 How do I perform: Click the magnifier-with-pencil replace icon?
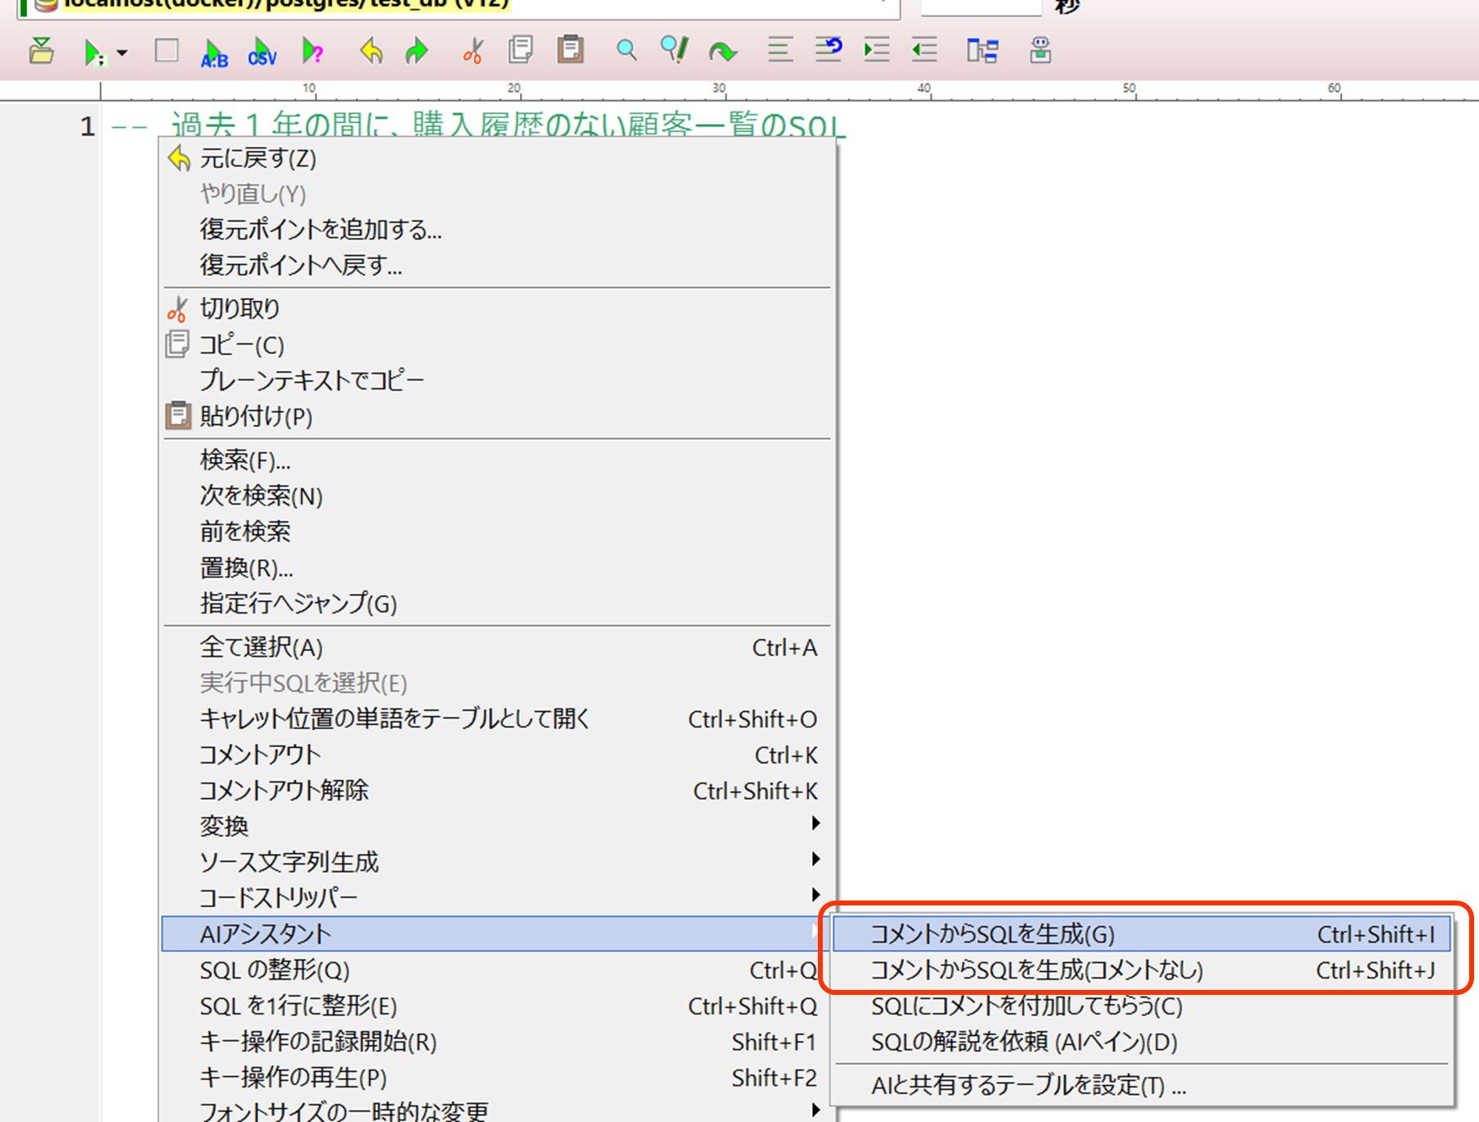(x=674, y=50)
